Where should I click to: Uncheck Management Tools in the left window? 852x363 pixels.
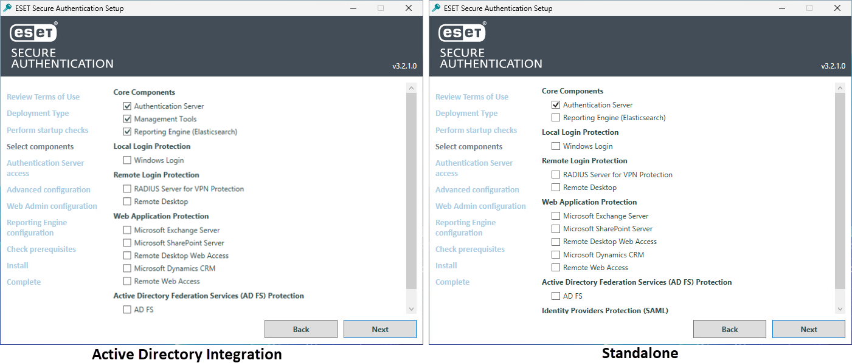[127, 119]
